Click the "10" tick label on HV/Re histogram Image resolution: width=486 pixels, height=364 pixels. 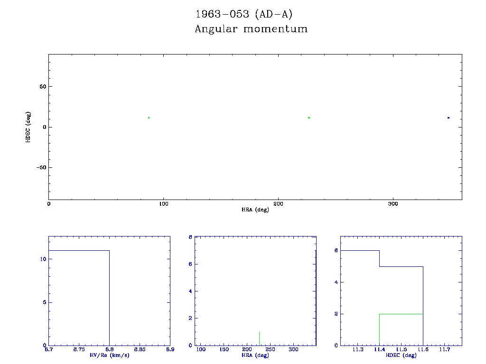(43, 259)
